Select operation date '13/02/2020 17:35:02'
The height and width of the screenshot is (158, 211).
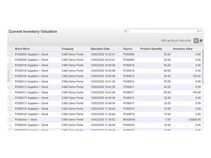tap(103, 120)
